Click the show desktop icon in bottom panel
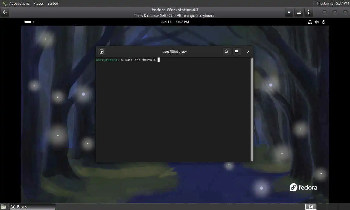 tap(3, 207)
